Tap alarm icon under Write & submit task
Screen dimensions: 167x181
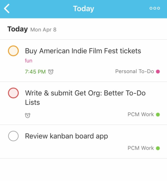pyautogui.click(x=28, y=115)
